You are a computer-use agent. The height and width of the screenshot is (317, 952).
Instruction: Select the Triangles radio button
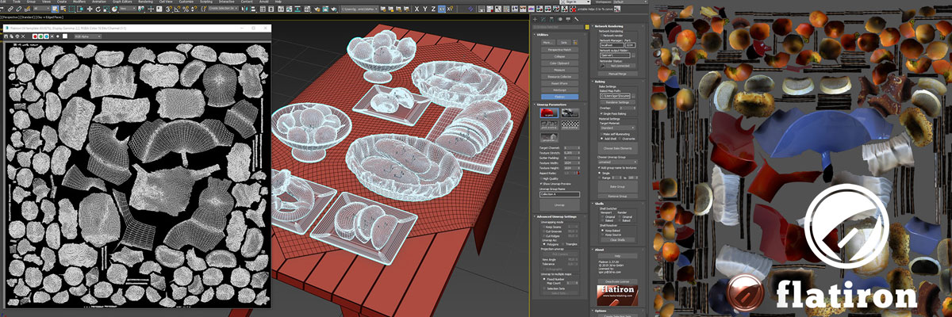click(563, 244)
